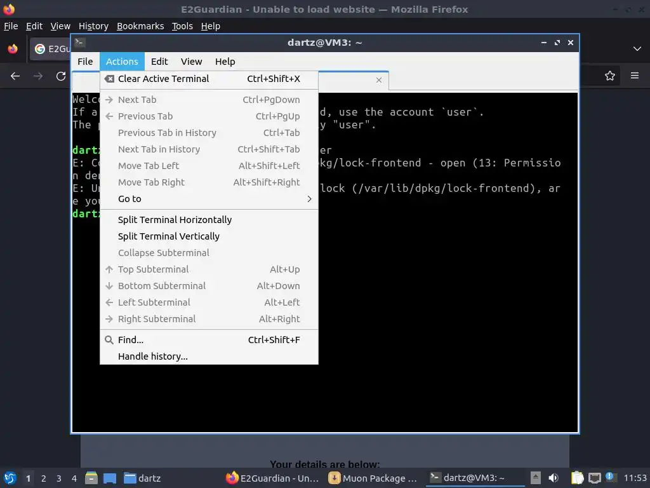The image size is (650, 488).
Task: Switch to dartz folder taskbar item
Action: (143, 478)
